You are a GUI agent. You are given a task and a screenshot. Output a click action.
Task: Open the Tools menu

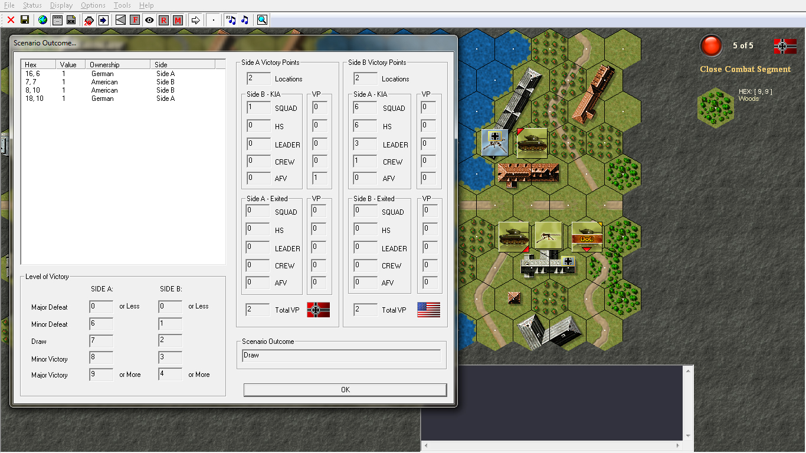tap(122, 5)
